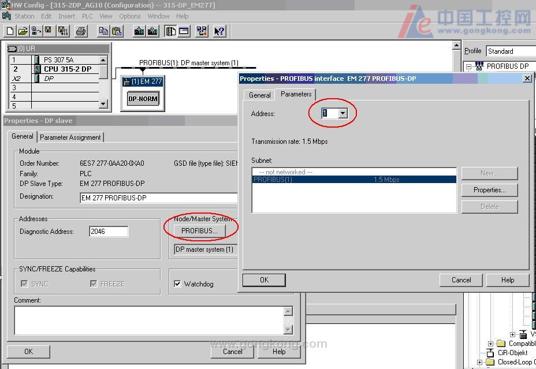Image resolution: width=536 pixels, height=369 pixels.
Task: Select General tab in DP slave properties
Action: pyautogui.click(x=22, y=136)
